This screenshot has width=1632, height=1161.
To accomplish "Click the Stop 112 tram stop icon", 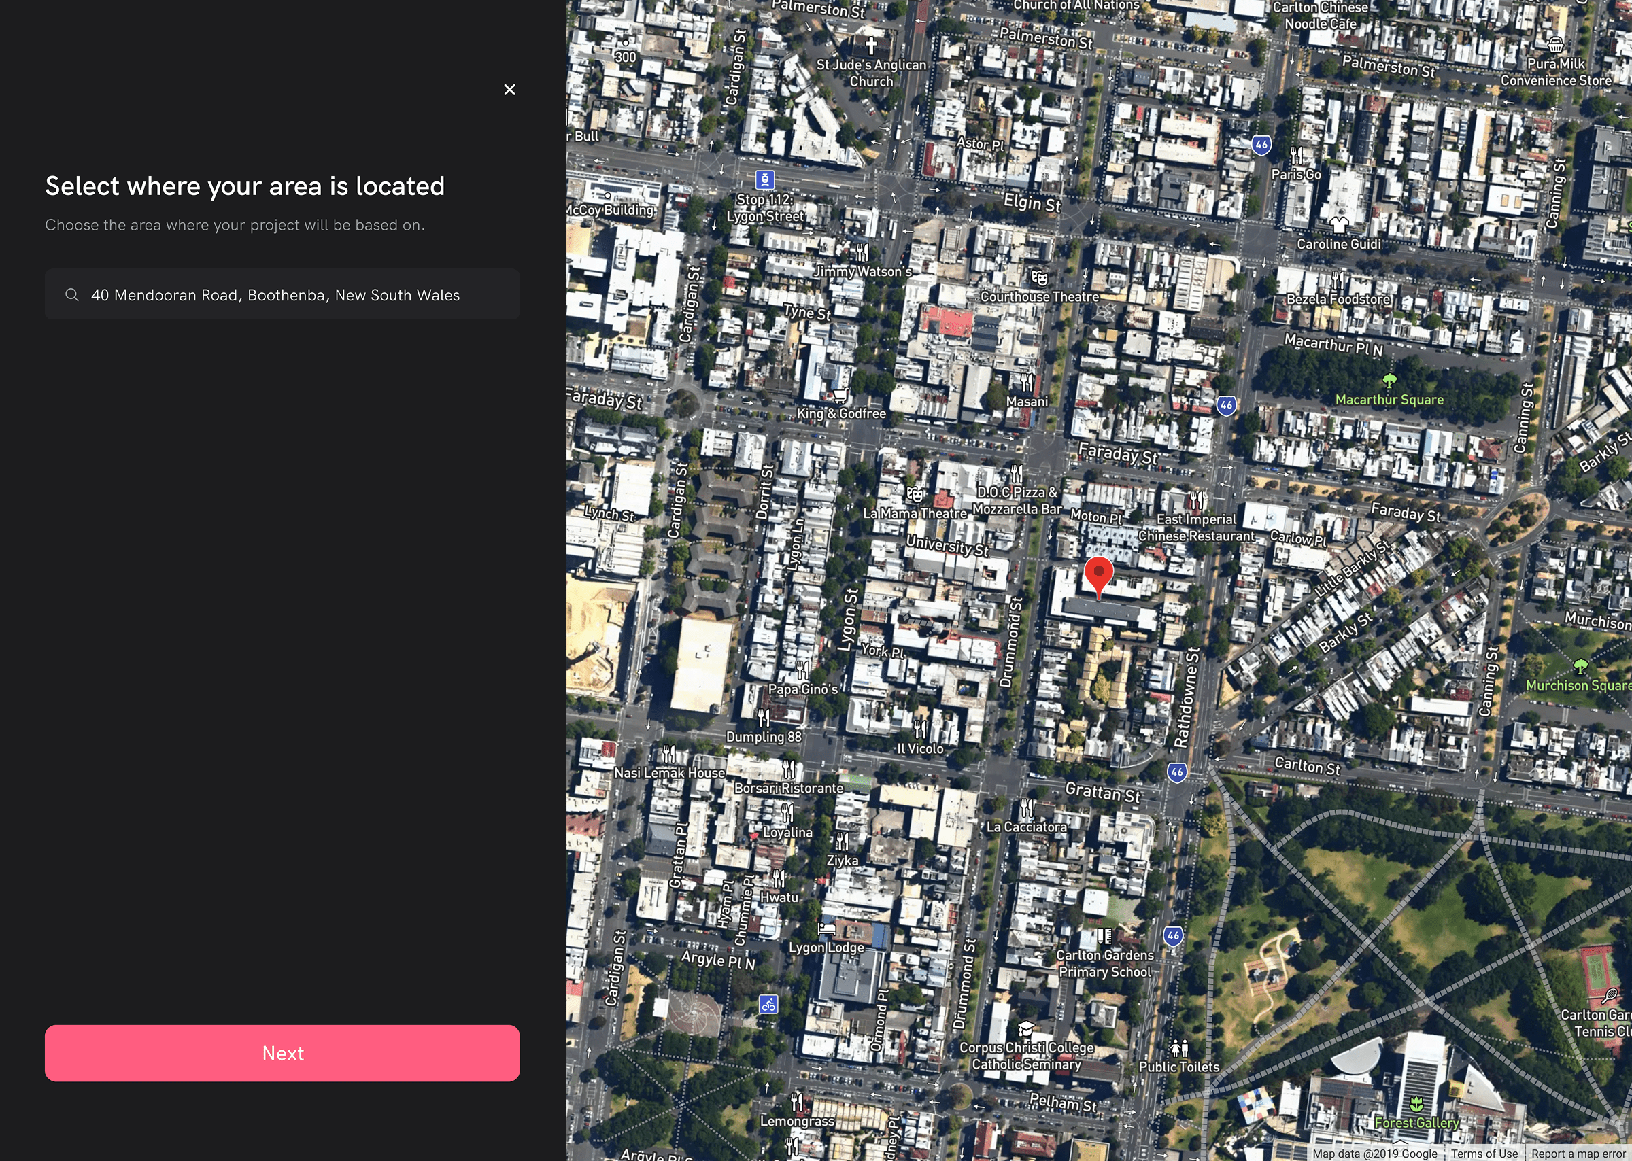I will click(764, 179).
